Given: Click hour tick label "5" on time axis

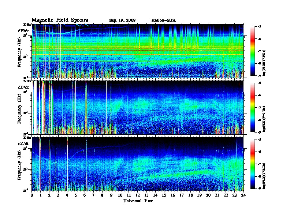Looking at the screenshot, I should point(76,195).
